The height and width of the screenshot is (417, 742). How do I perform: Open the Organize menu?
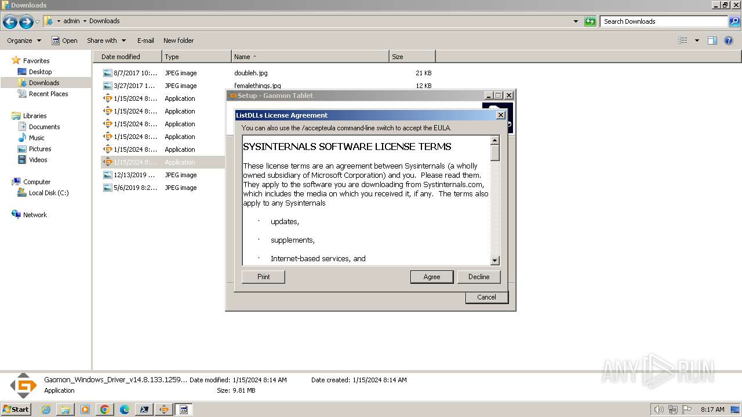coord(24,41)
